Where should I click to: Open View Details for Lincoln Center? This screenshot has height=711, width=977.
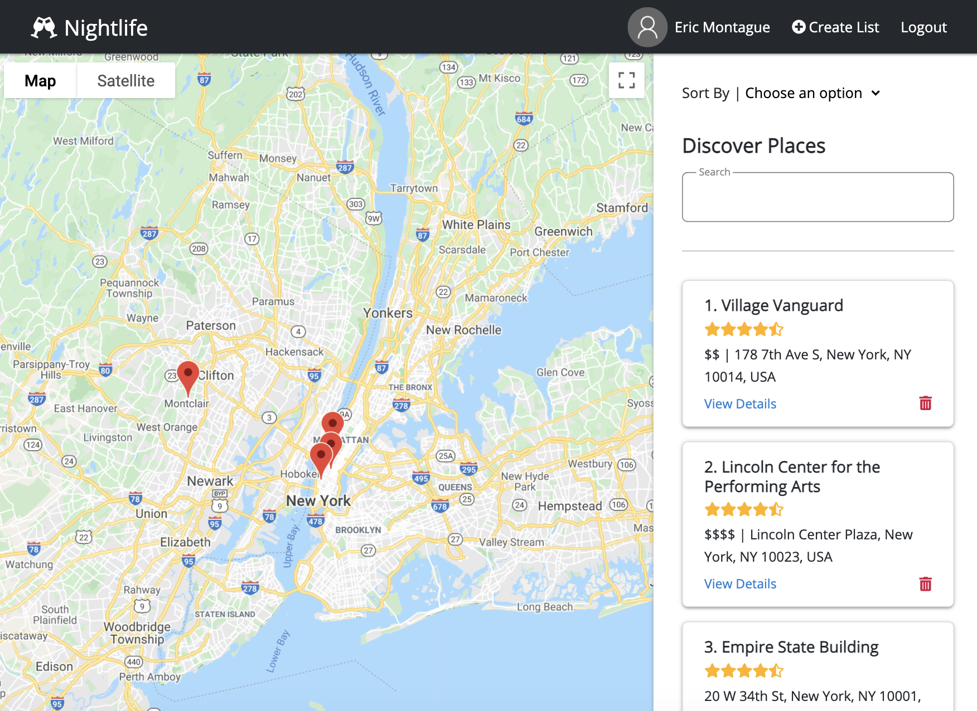[x=740, y=584]
